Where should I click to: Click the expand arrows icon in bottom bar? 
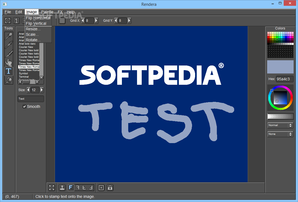tap(52, 188)
